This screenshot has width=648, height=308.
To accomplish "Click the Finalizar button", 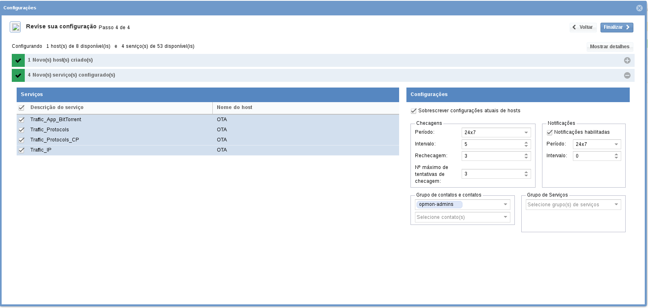I will click(616, 27).
